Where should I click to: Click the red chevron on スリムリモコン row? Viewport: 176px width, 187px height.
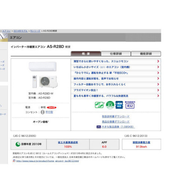(158, 61)
